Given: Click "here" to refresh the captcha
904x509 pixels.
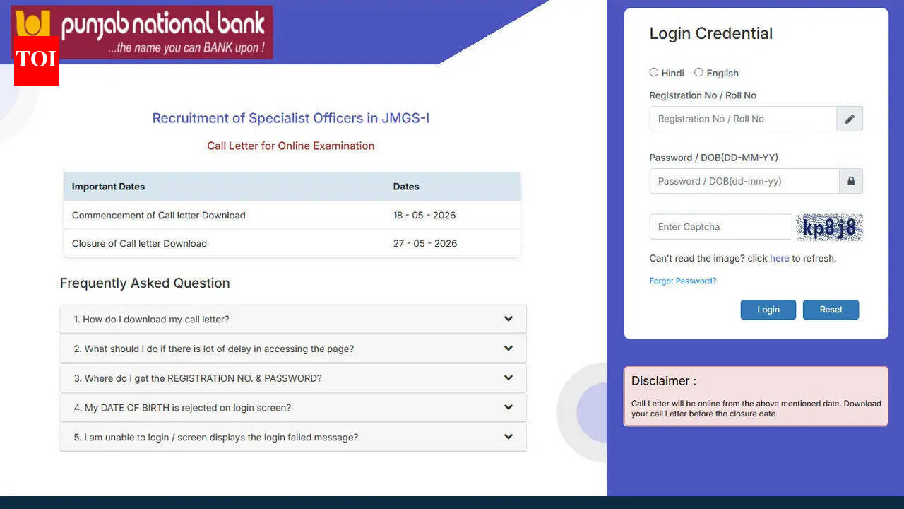Looking at the screenshot, I should tap(780, 258).
